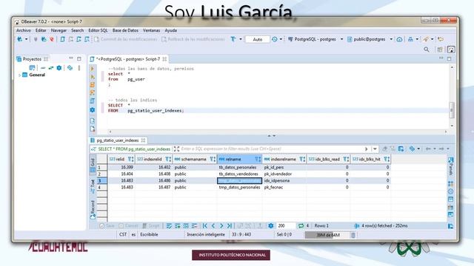Click the Auto commit mode field

click(257, 39)
